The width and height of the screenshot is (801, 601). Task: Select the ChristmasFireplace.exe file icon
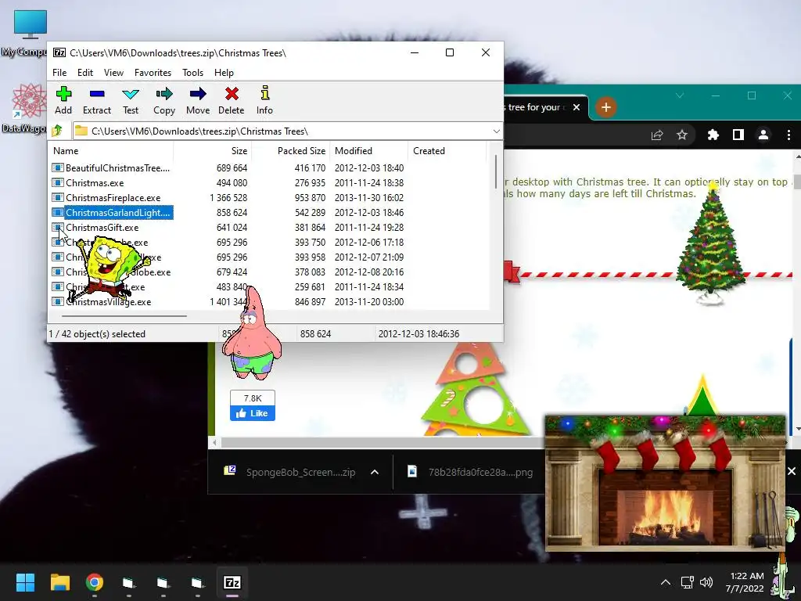coord(58,197)
